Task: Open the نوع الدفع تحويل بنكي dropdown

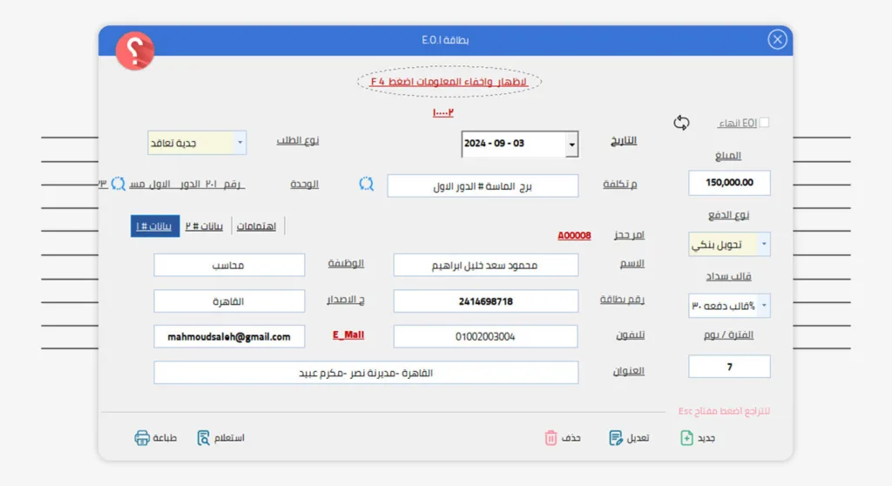Action: point(764,244)
